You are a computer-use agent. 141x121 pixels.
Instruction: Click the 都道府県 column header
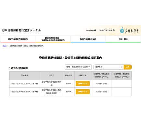click(68, 75)
